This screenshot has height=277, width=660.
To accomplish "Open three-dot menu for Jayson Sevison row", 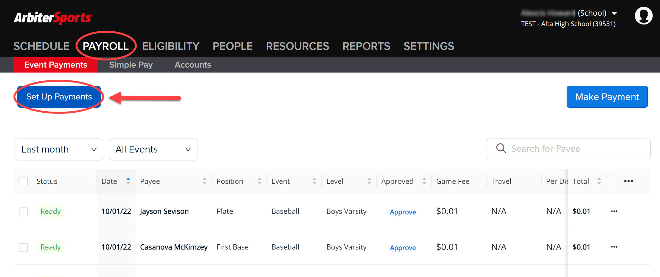I will point(614,211).
